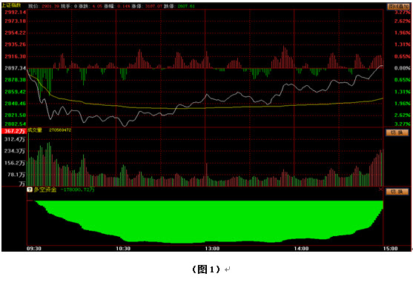Click the green 跌停 limit-down value
This screenshot has height=282, width=413.
186,6
